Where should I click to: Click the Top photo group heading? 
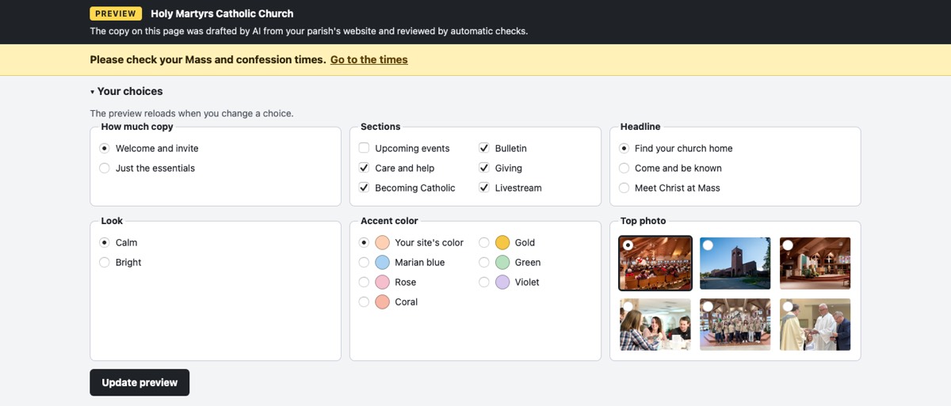click(643, 221)
